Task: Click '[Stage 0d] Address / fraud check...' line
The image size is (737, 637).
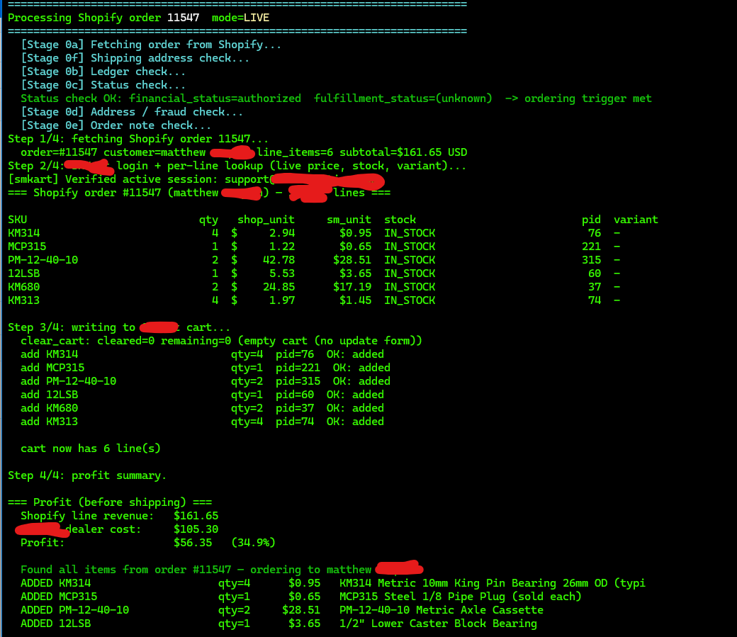Action: click(x=132, y=113)
